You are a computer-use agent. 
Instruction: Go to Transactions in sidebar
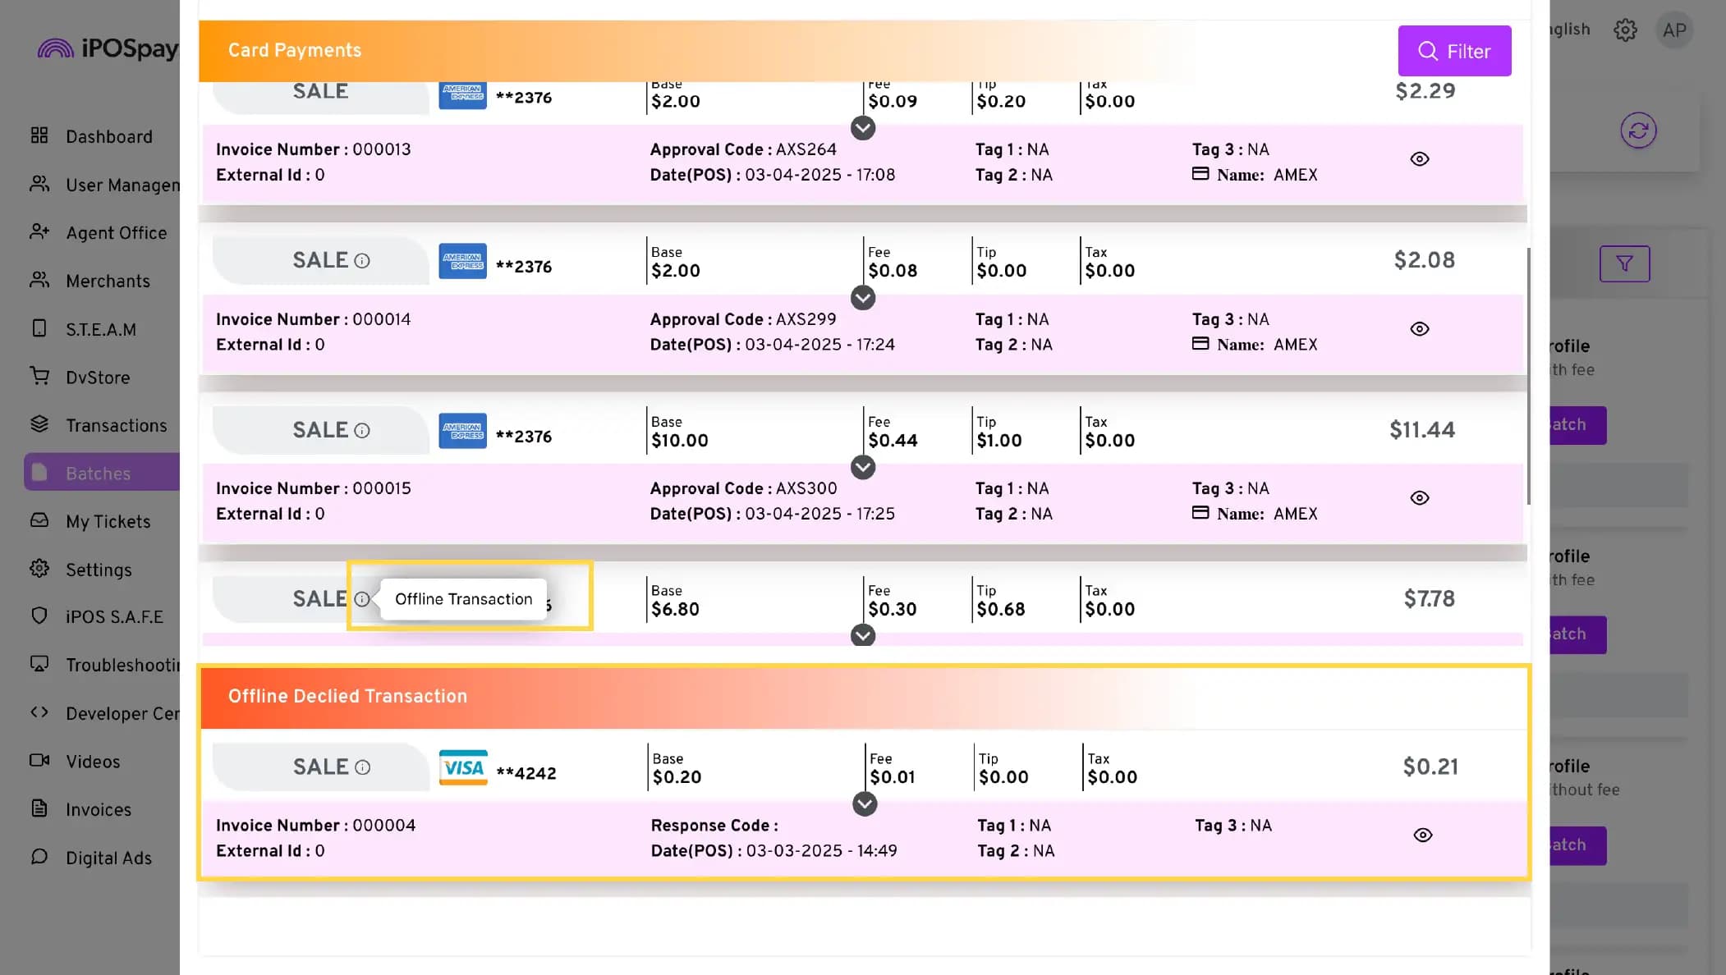point(116,425)
